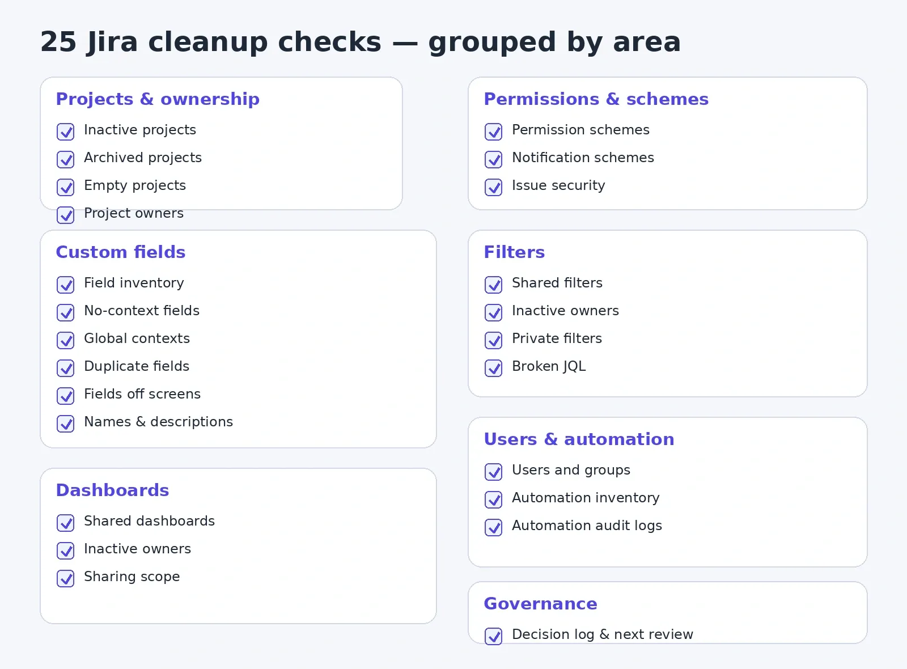
Task: Click the 'Users and groups' label
Action: coord(571,470)
